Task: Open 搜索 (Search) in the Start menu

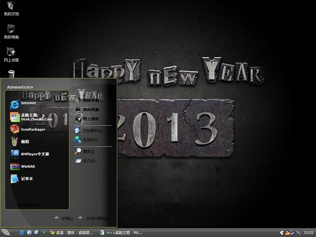Action: click(88, 152)
